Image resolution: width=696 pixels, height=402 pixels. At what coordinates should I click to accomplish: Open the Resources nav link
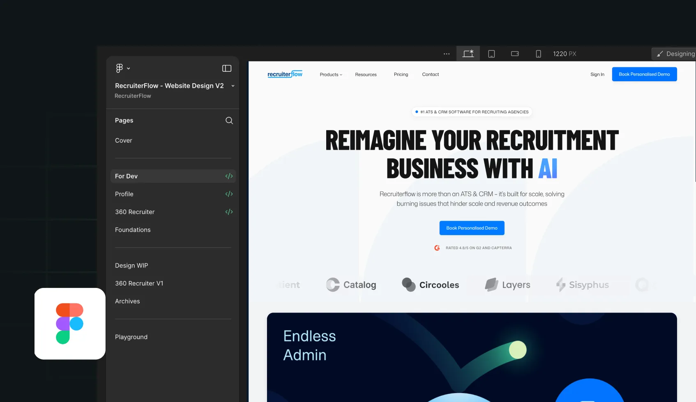(x=366, y=75)
